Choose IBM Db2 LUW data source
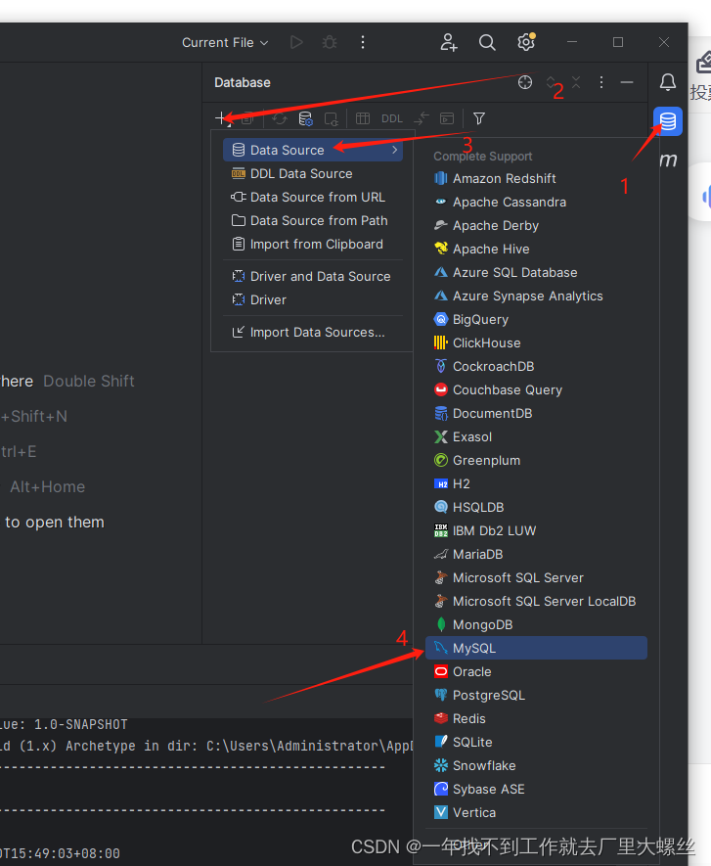Image resolution: width=711 pixels, height=866 pixels. click(536, 530)
